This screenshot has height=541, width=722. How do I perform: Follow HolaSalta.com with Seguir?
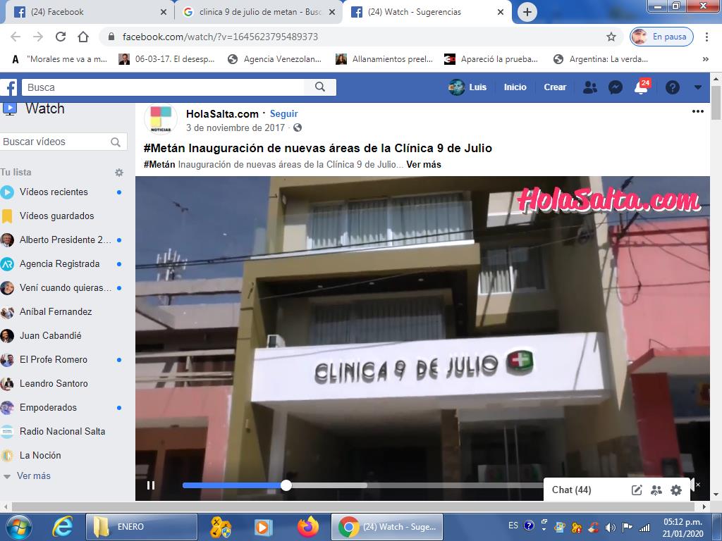point(283,113)
